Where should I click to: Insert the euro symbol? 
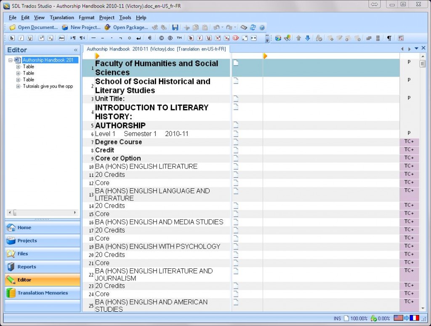click(150, 38)
